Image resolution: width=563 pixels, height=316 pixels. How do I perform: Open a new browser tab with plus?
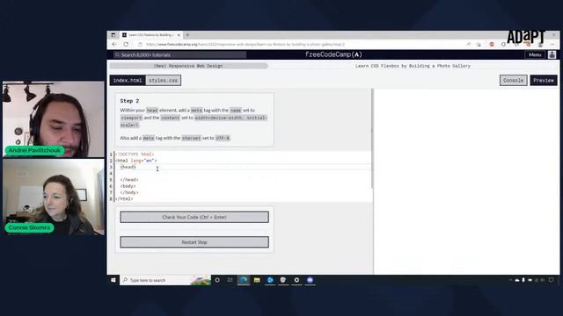pyautogui.click(x=187, y=35)
